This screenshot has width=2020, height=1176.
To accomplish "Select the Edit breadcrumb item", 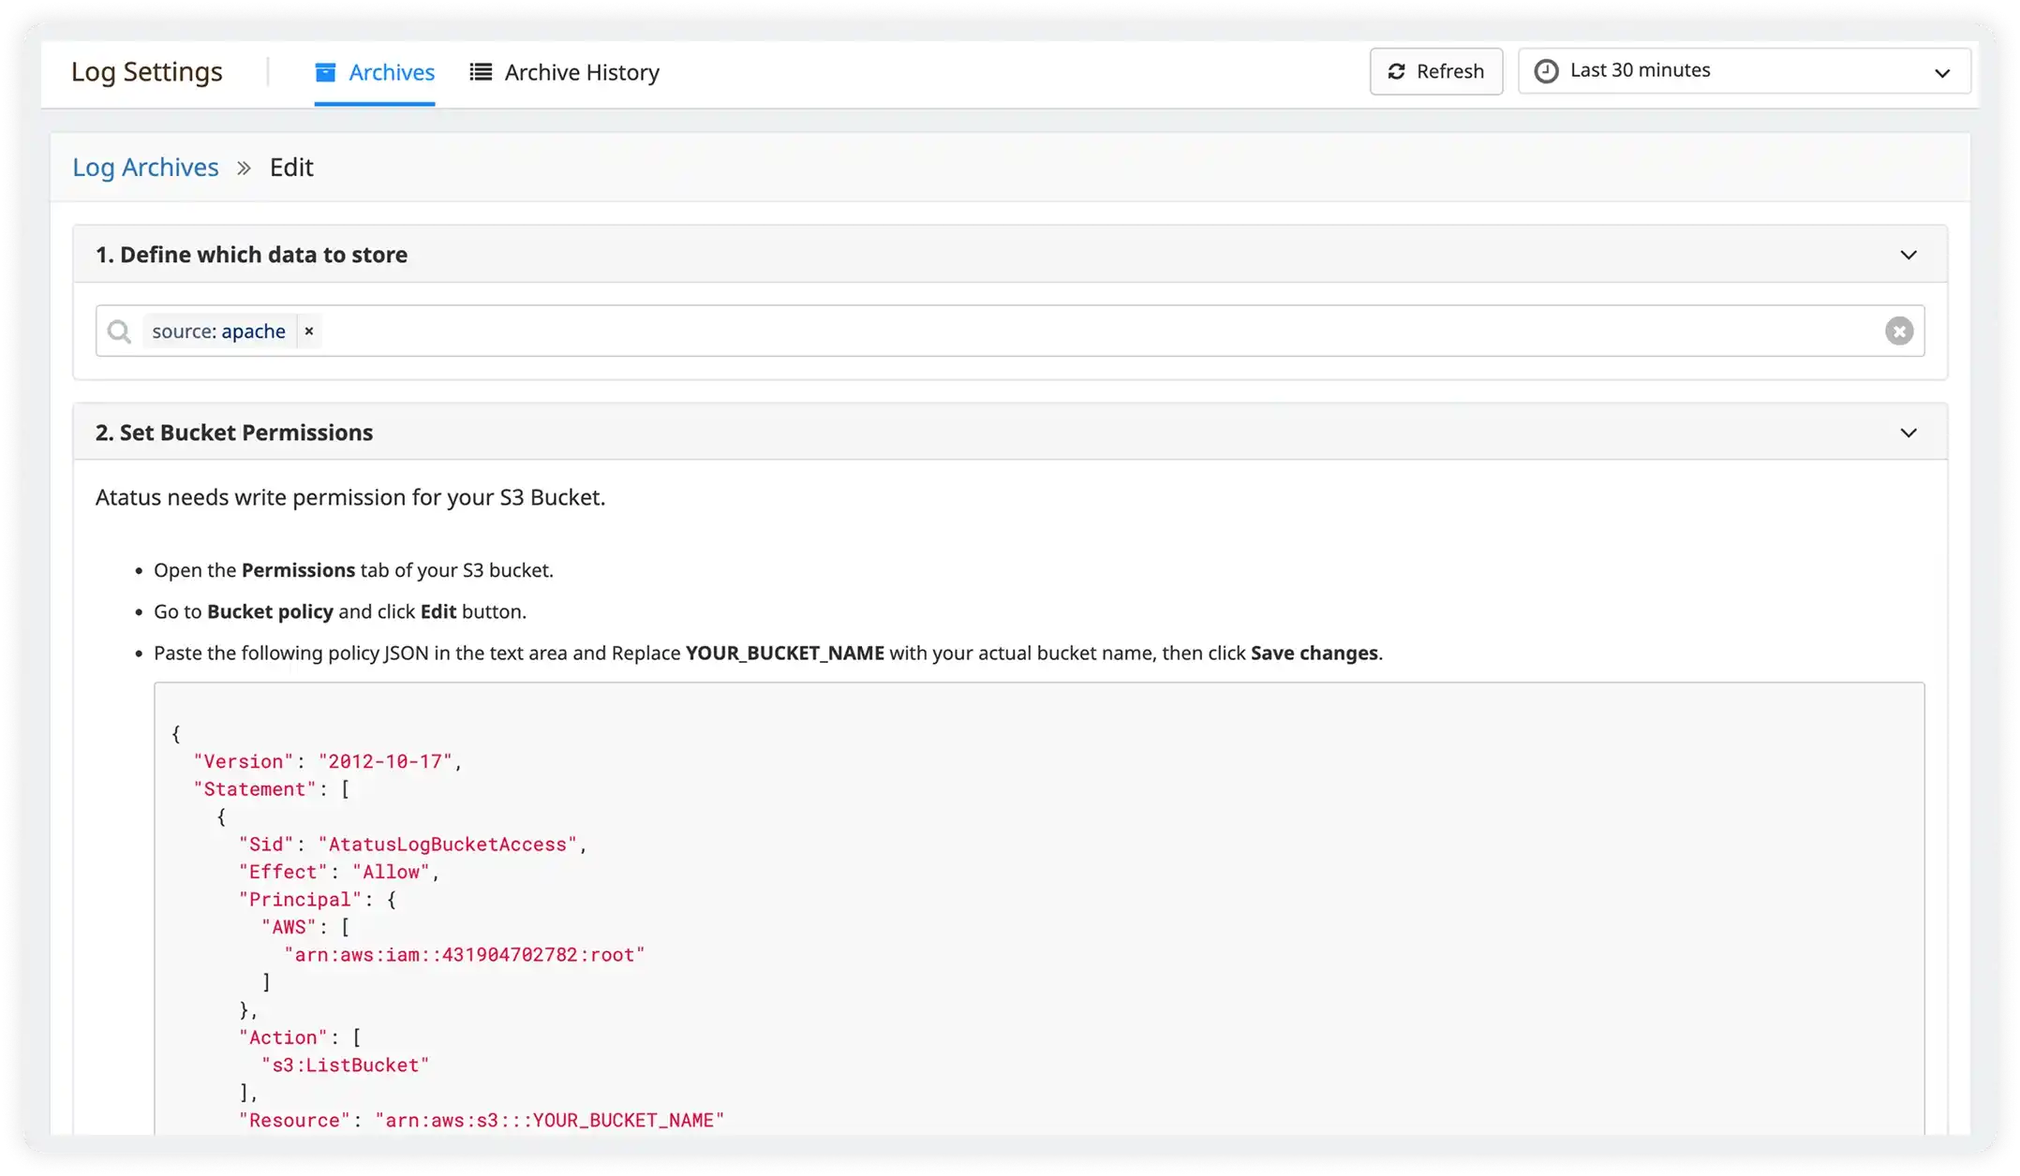I will point(290,167).
